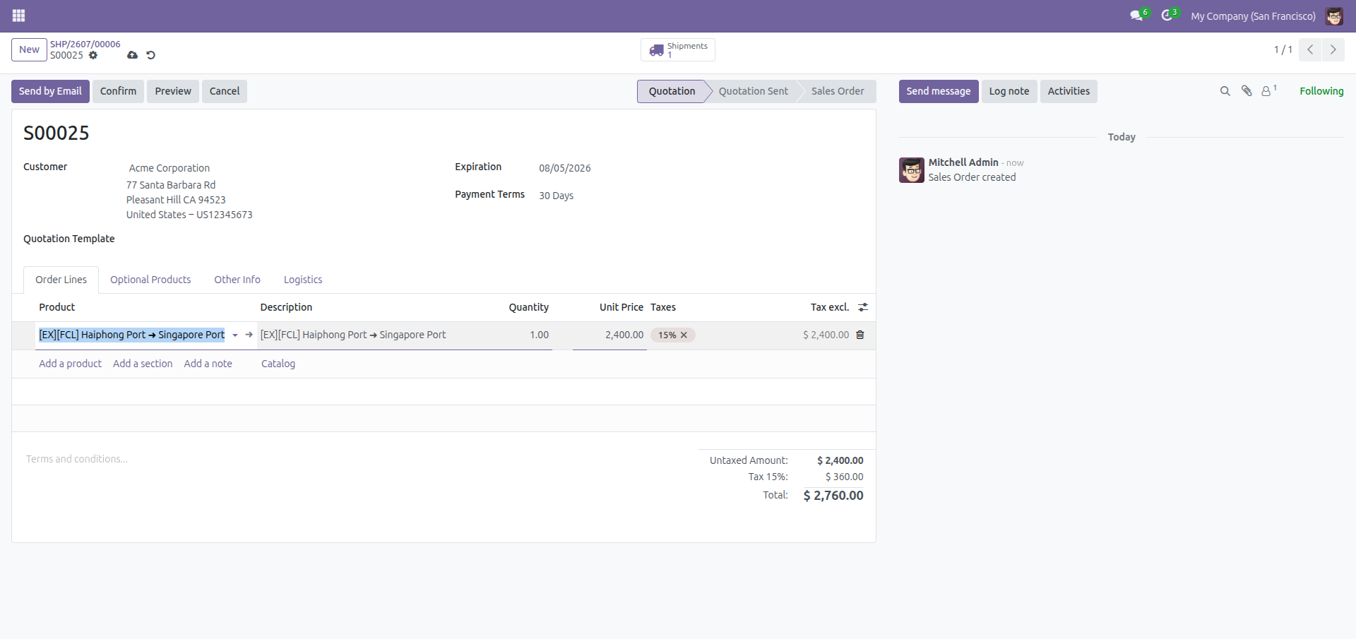Image resolution: width=1356 pixels, height=639 pixels.
Task: Open optional columns settings in Order Lines
Action: [x=863, y=307]
